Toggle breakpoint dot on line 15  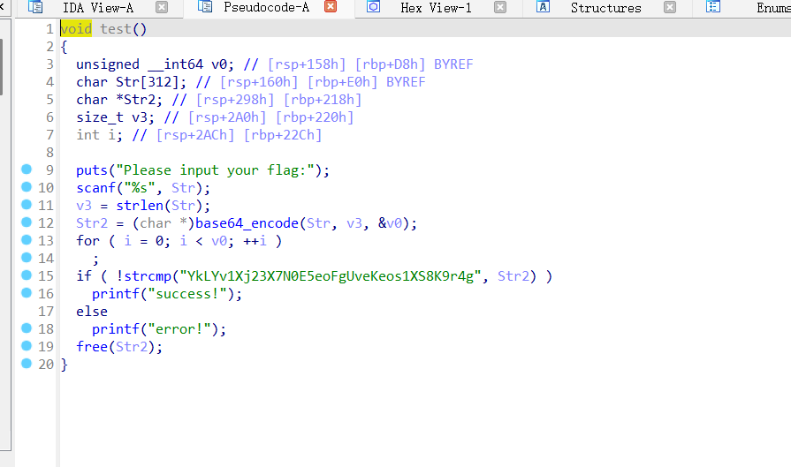click(x=27, y=275)
